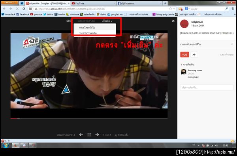Open the volume speaker tray icon
237x156 pixels.
click(x=216, y=146)
